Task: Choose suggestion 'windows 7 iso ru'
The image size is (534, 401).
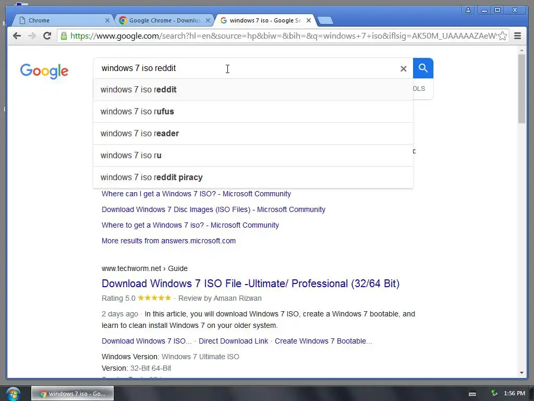Action: [253, 156]
